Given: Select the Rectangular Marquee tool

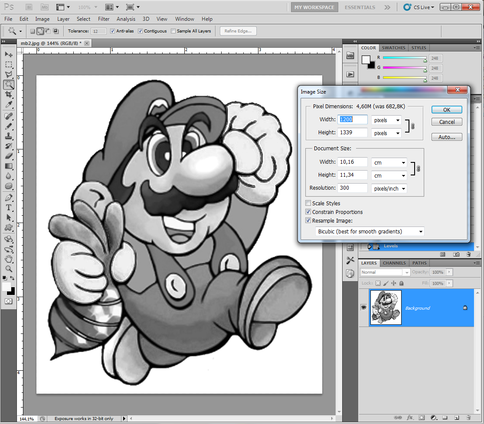Looking at the screenshot, I should click(9, 65).
